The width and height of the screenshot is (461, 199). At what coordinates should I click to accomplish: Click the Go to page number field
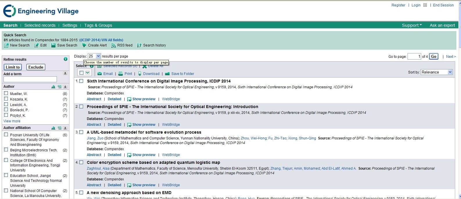(414, 56)
